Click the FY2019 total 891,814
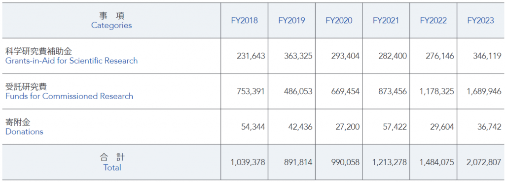This screenshot has width=505, height=182. (x=298, y=162)
